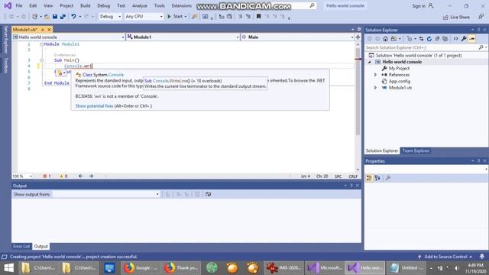Click Show potential fixes link

coord(94,106)
